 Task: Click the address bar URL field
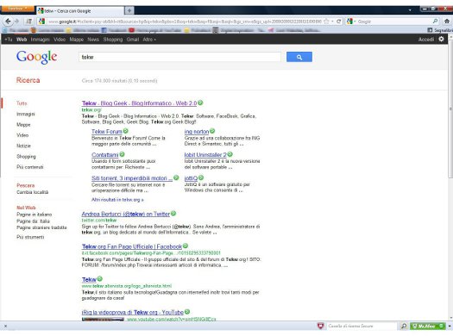click(185, 22)
